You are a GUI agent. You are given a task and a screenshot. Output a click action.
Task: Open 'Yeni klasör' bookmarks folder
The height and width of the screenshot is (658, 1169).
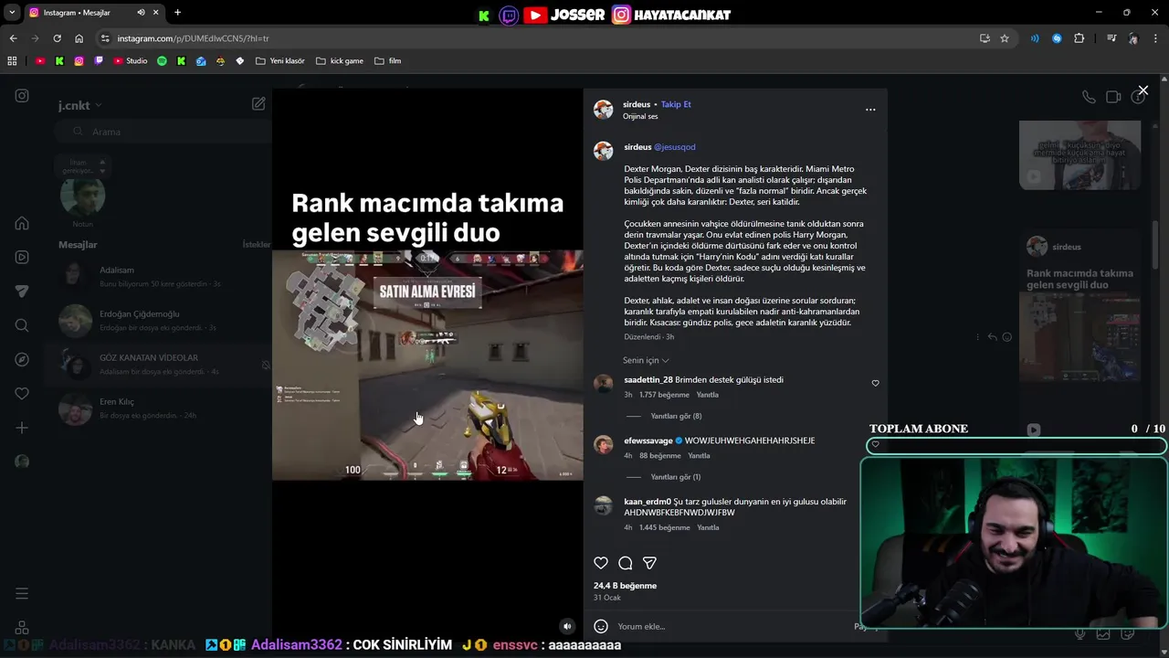pos(280,61)
